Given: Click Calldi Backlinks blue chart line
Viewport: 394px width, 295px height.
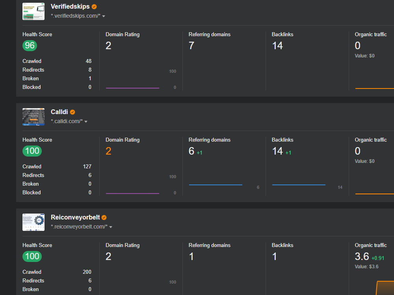Looking at the screenshot, I should click(299, 185).
